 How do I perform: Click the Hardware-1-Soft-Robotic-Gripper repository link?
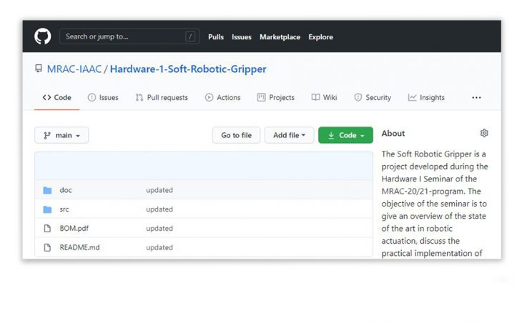(187, 69)
